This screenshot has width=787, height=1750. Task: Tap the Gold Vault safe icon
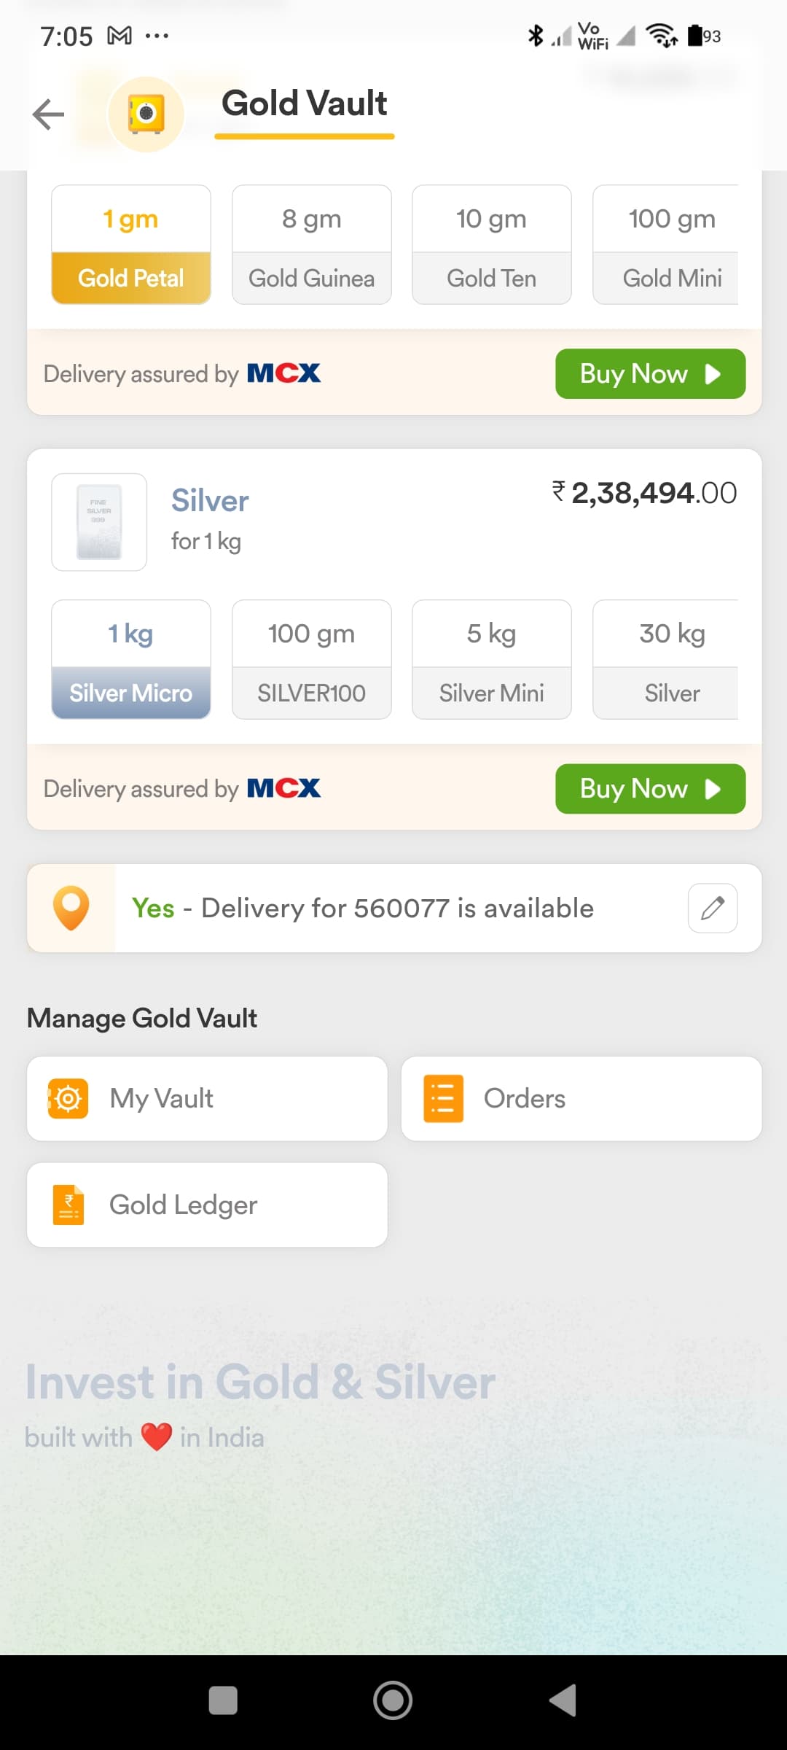click(146, 114)
